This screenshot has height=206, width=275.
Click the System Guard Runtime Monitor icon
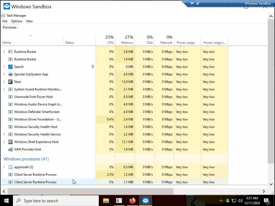pos(10,89)
